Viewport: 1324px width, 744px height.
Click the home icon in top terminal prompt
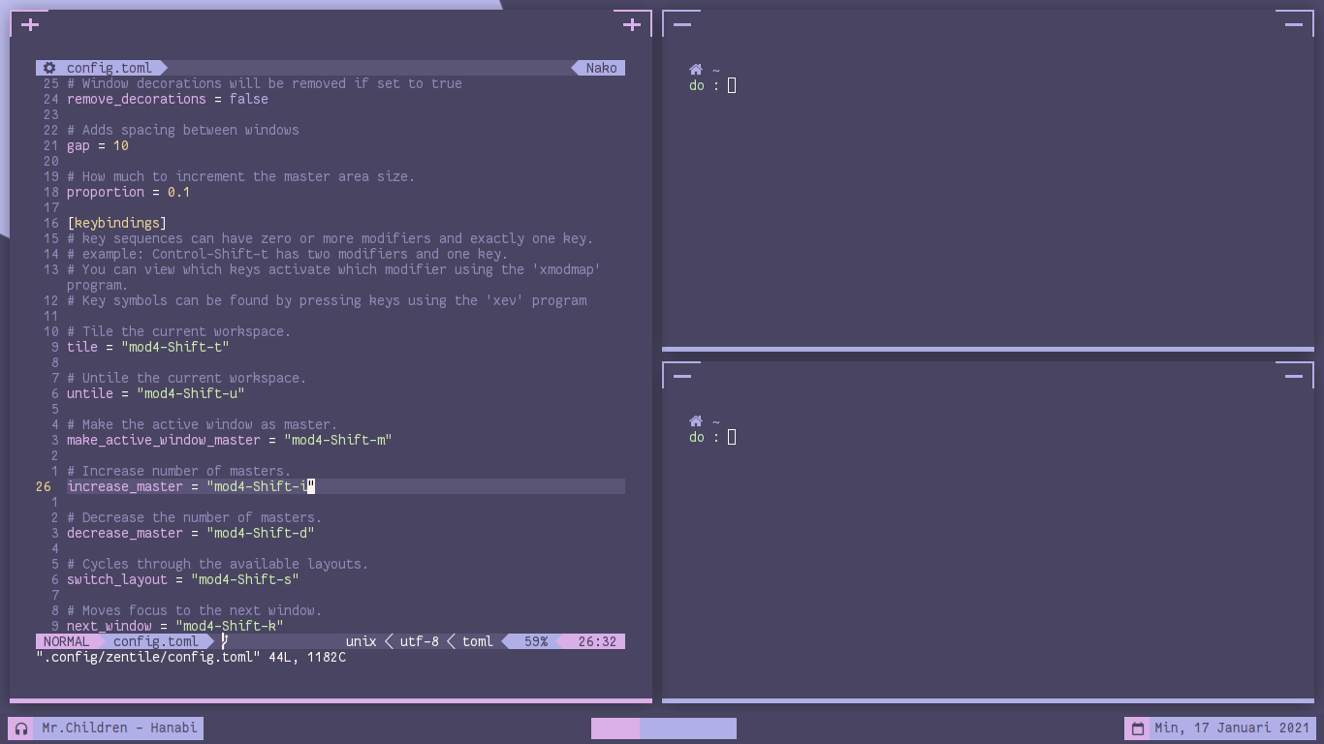[x=696, y=70]
